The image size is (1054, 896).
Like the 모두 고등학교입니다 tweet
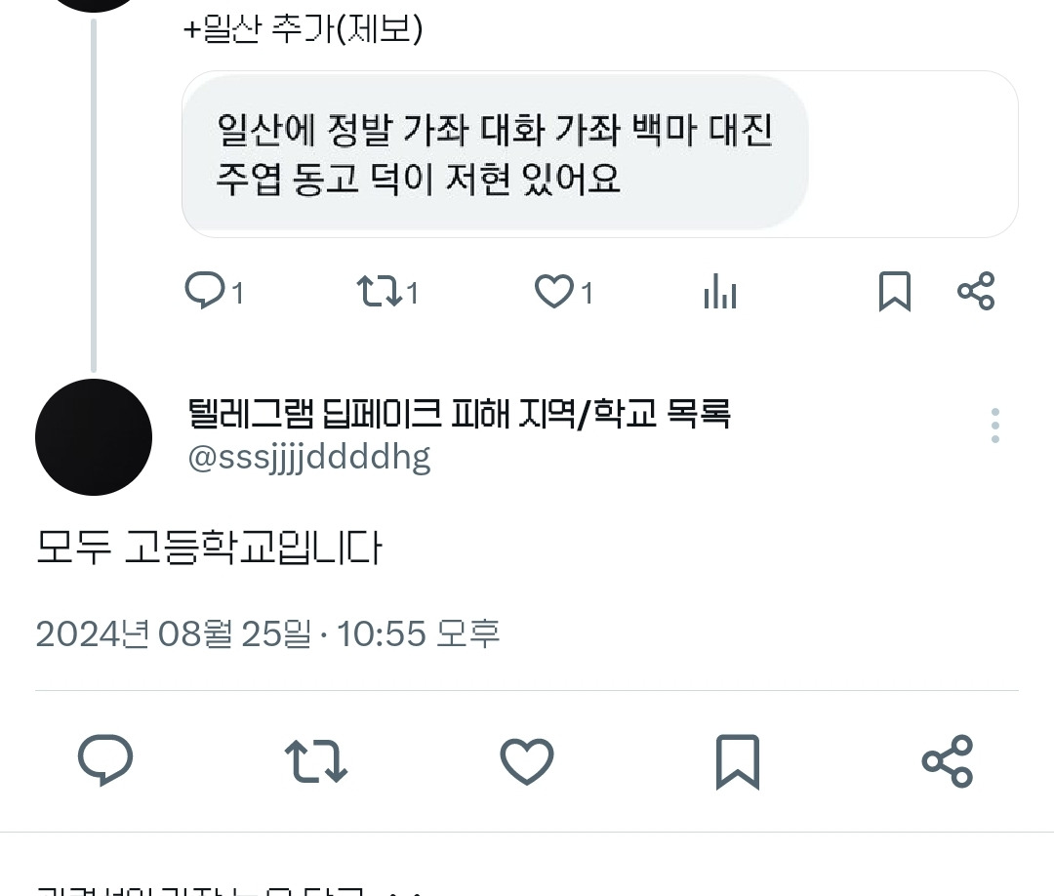pyautogui.click(x=527, y=761)
